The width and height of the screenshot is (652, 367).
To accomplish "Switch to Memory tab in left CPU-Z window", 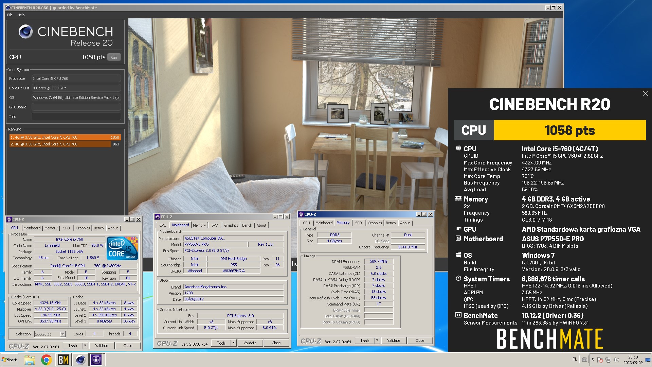I will coord(51,228).
